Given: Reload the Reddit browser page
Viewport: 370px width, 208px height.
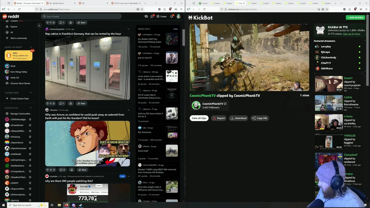Looking at the screenshot, I should [20, 9].
